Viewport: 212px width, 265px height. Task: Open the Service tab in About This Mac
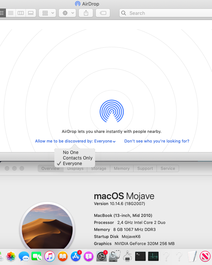click(168, 168)
